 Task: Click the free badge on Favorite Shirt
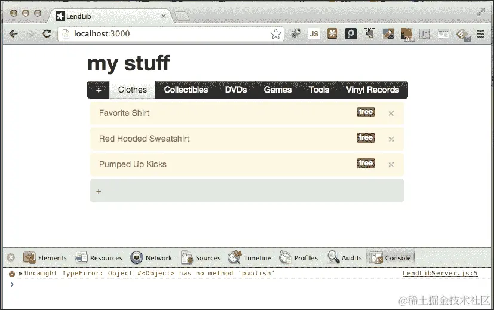coord(366,112)
